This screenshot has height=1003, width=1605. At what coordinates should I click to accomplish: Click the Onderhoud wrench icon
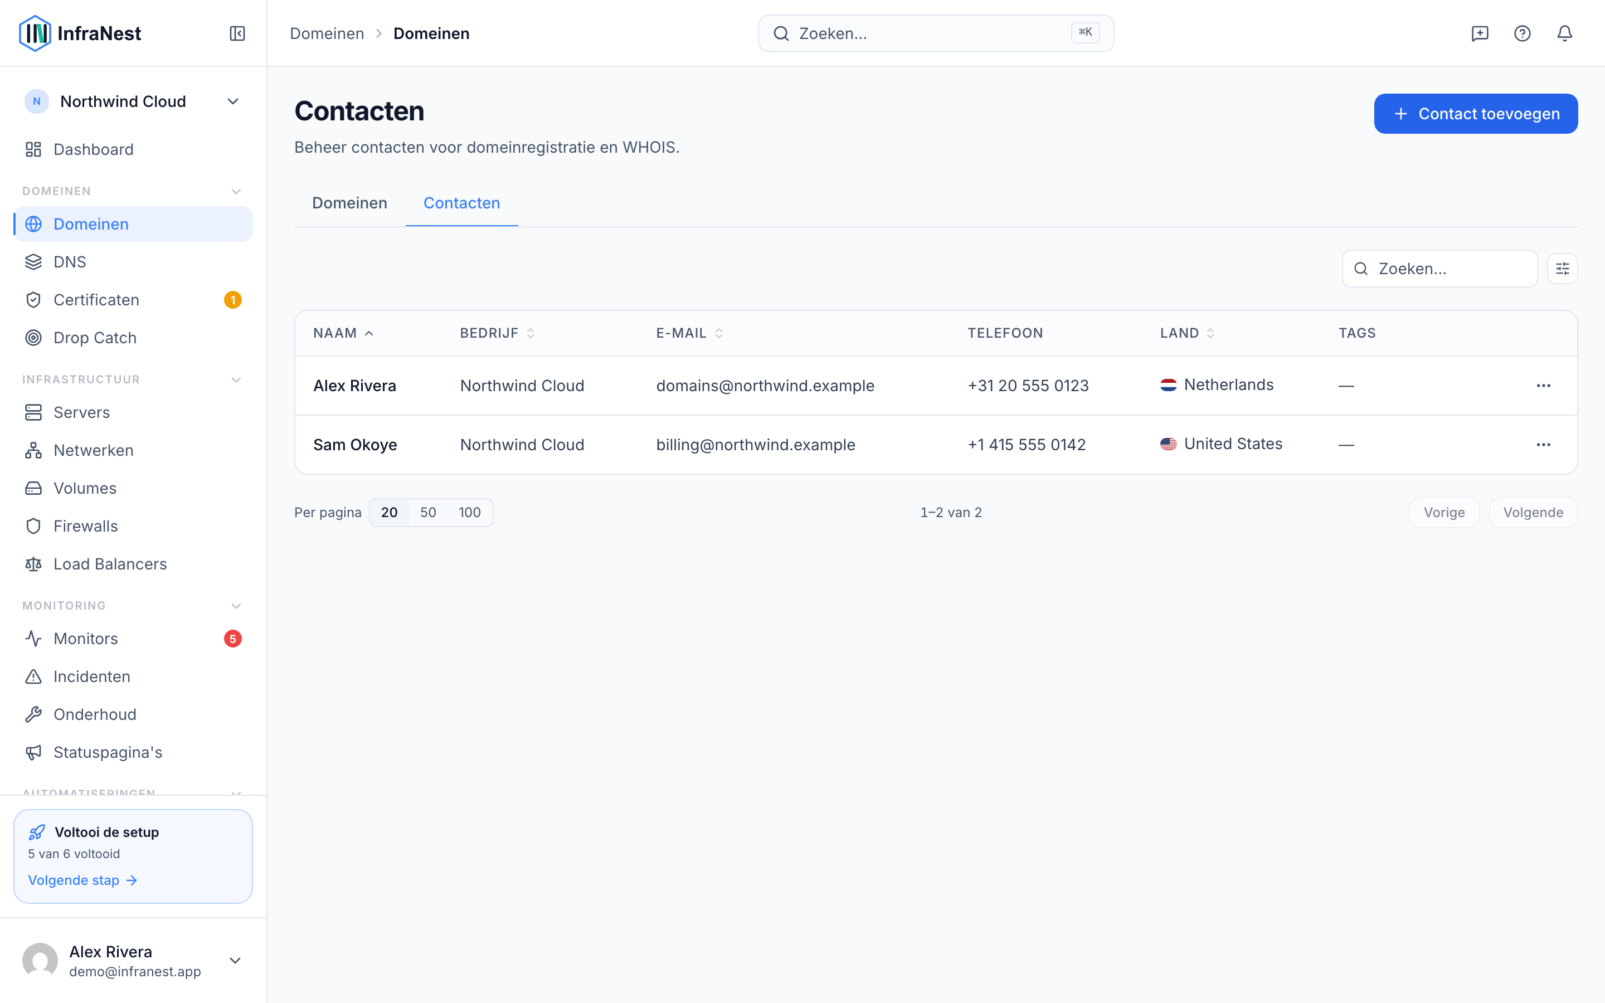[x=33, y=714]
